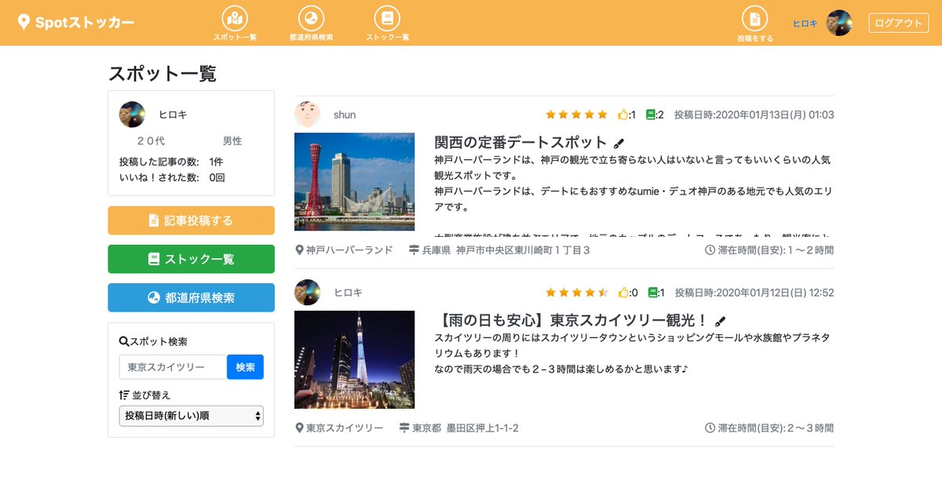Screen dimensions: 942x484
Task: Click スポット一覧 page heading
Action: [162, 74]
